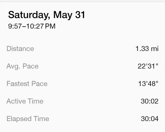Click the number 31 in the heading

(80, 15)
